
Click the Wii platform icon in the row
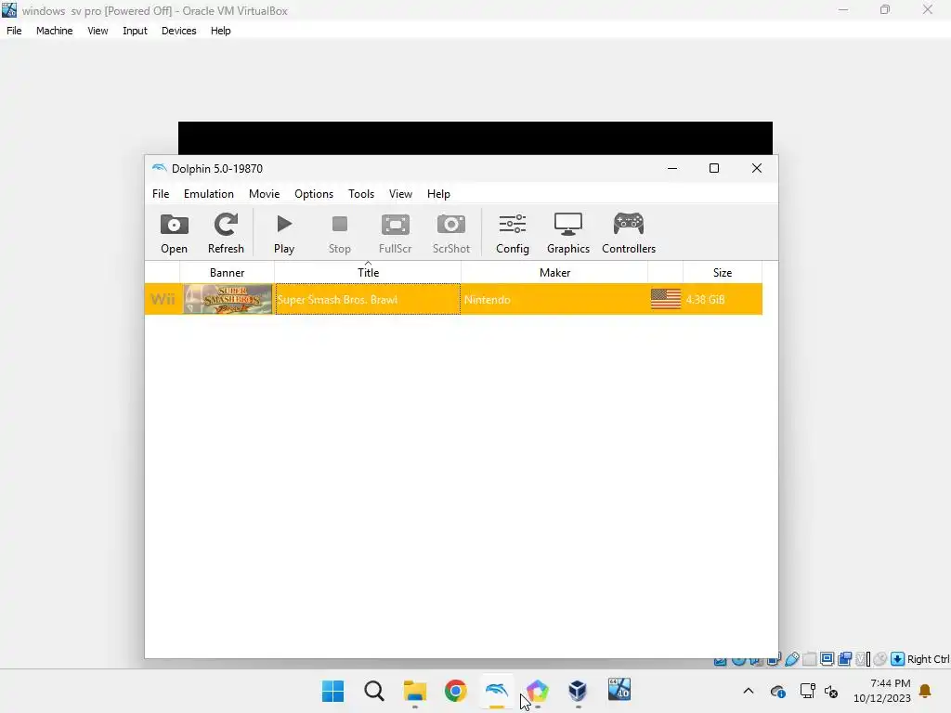(x=163, y=300)
